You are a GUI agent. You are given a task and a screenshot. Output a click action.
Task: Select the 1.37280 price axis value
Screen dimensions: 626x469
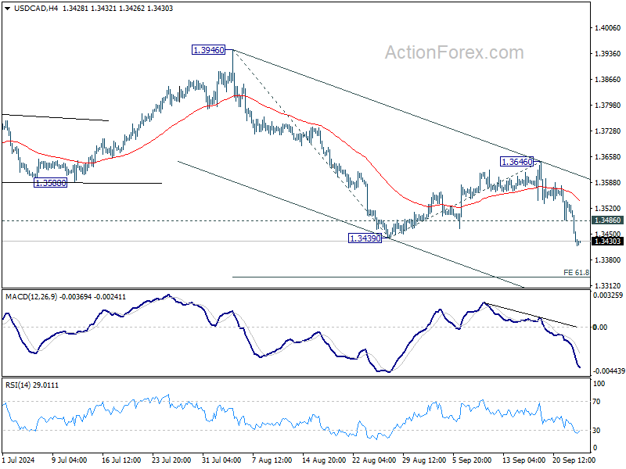[x=608, y=131]
